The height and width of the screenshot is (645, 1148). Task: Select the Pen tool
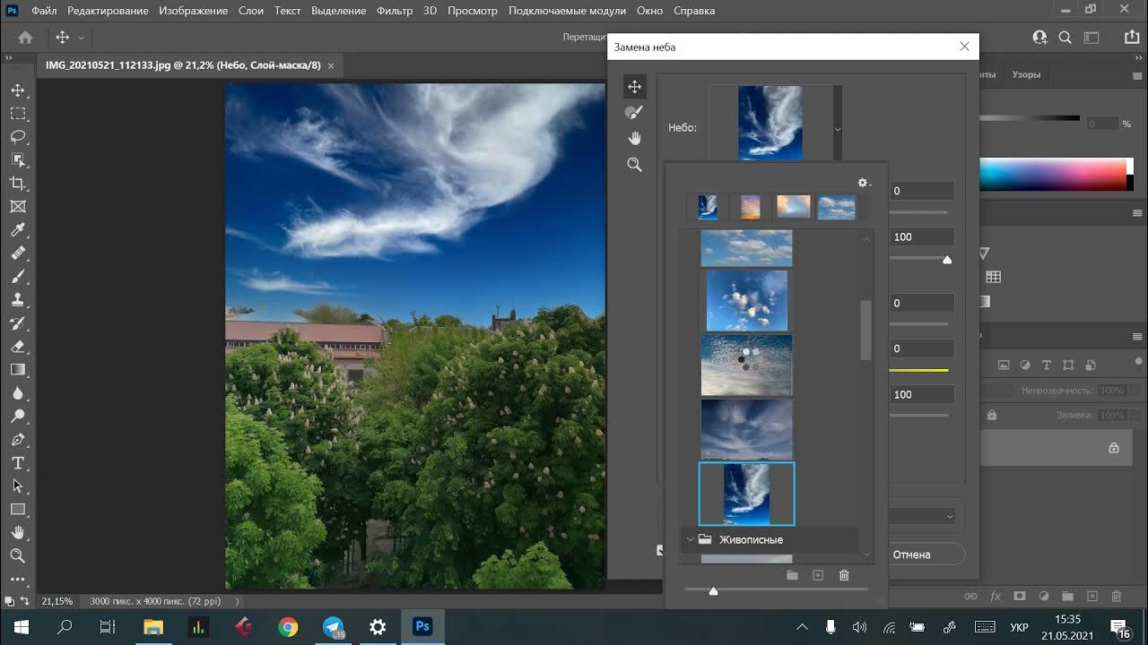pyautogui.click(x=17, y=440)
